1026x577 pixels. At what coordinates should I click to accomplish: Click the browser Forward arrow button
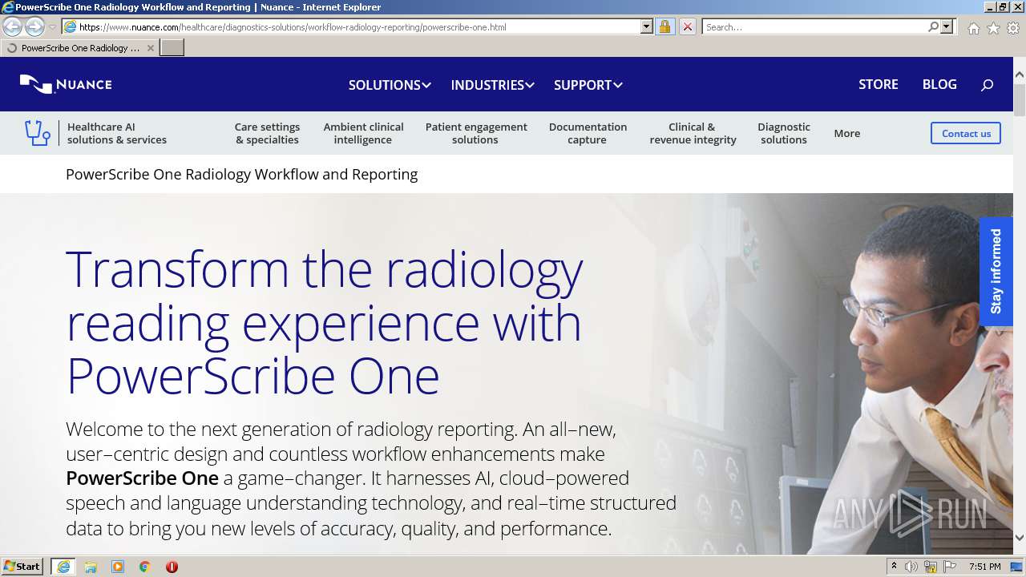34,26
